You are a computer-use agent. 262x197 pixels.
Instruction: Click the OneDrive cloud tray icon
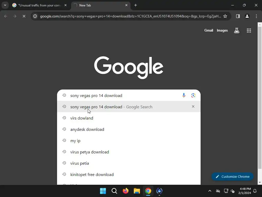pos(218,191)
